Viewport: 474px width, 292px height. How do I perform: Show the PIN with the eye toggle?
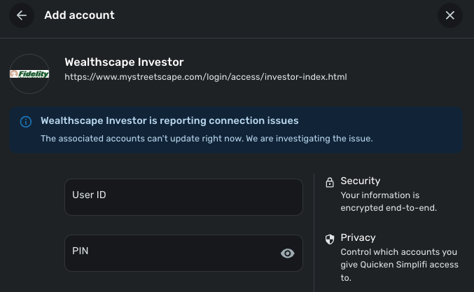pos(287,253)
